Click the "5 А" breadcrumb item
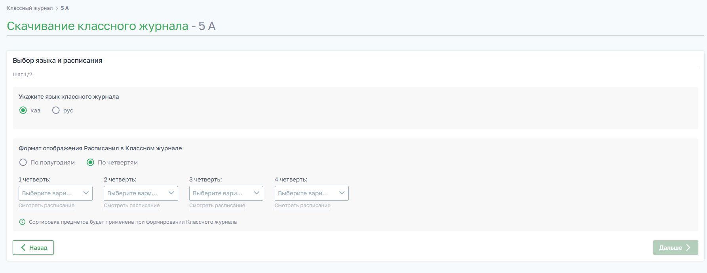 65,8
